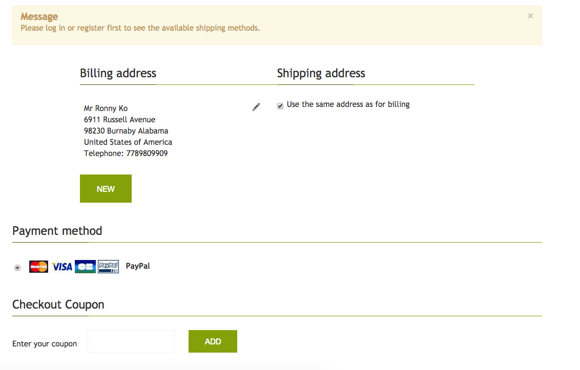
Task: Click the PayPal card logo icon
Action: tap(108, 267)
